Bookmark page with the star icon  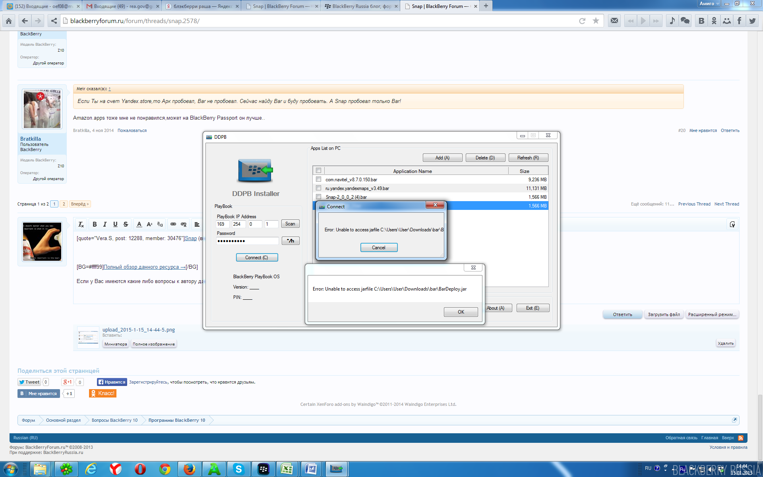pos(595,21)
